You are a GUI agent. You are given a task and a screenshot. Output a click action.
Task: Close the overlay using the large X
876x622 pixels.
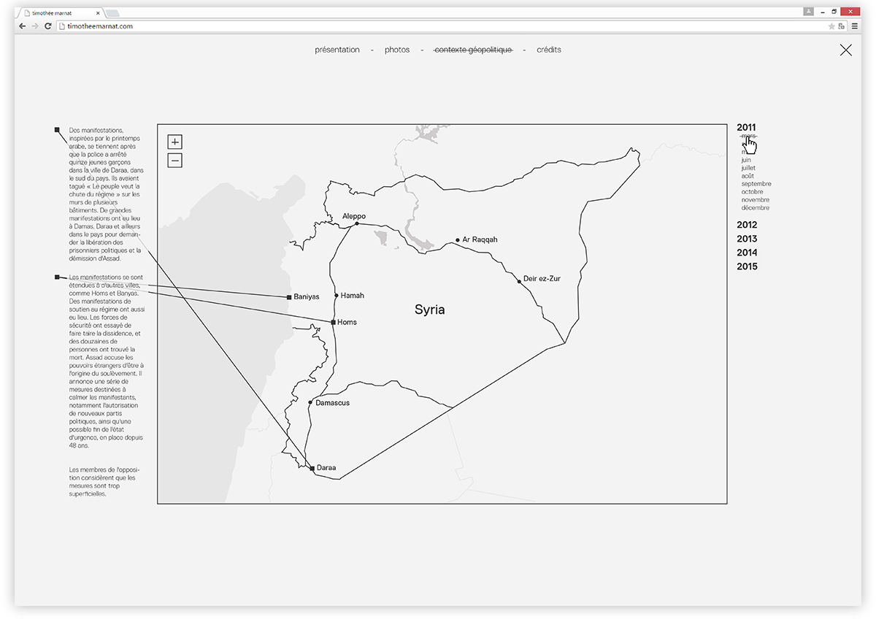tap(845, 50)
